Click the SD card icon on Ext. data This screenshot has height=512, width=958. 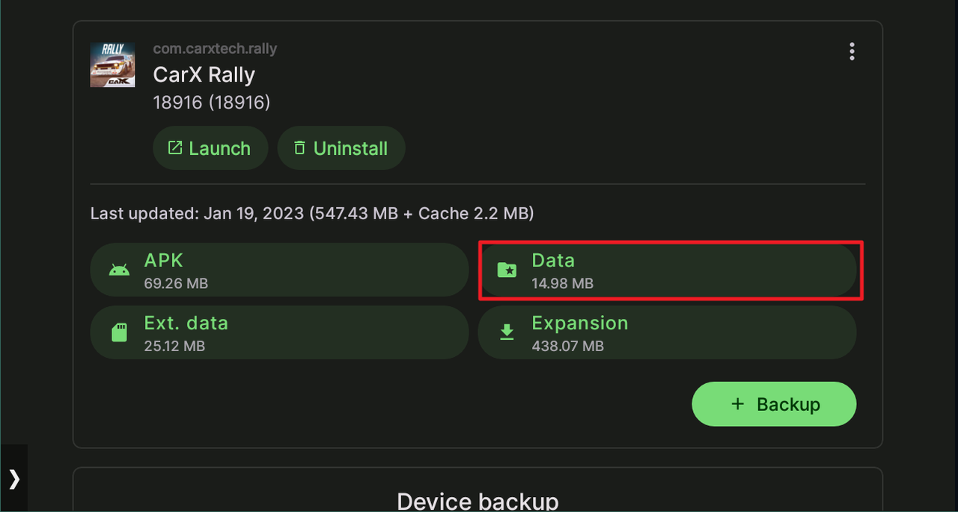[119, 332]
